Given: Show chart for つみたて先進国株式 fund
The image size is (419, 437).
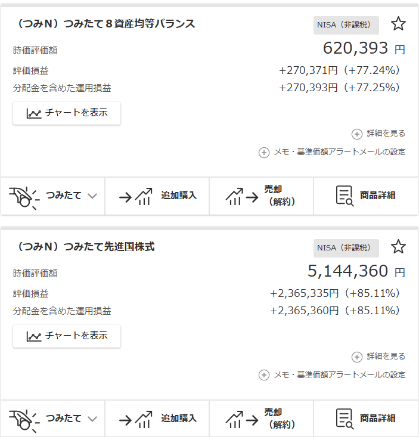Looking at the screenshot, I should click(x=67, y=336).
